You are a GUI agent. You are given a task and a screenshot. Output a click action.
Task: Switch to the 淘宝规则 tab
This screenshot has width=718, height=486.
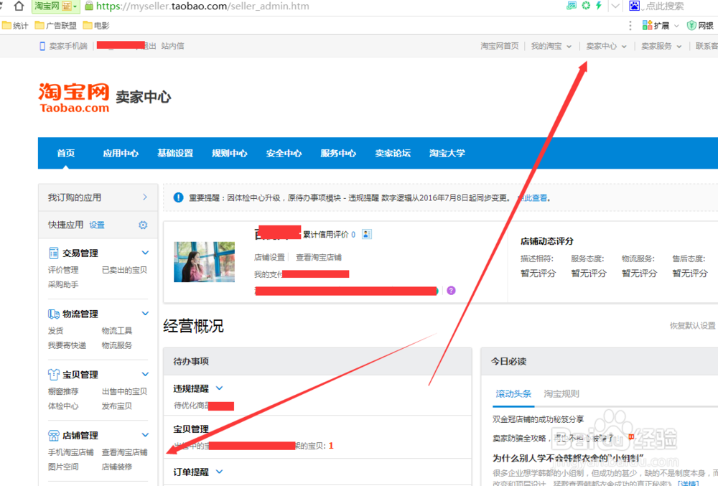[x=561, y=394]
